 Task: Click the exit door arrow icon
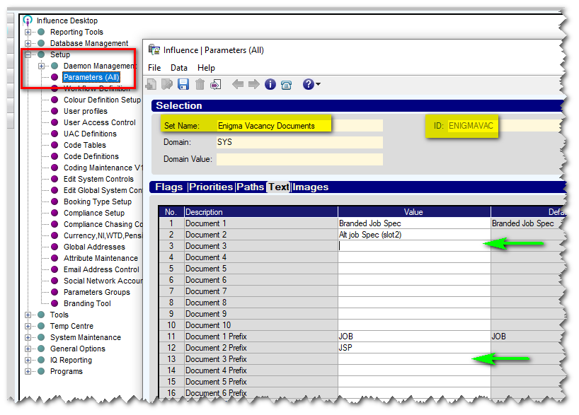coord(216,85)
